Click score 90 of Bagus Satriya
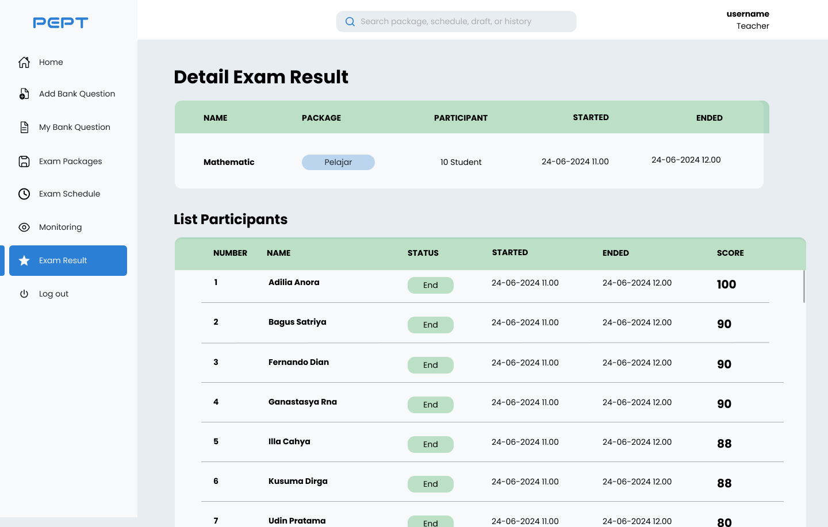Image resolution: width=828 pixels, height=527 pixels. pos(724,324)
